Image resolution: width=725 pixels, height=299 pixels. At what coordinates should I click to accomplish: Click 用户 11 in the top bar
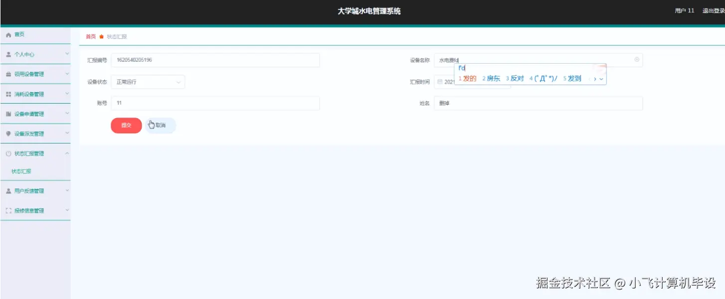[684, 10]
